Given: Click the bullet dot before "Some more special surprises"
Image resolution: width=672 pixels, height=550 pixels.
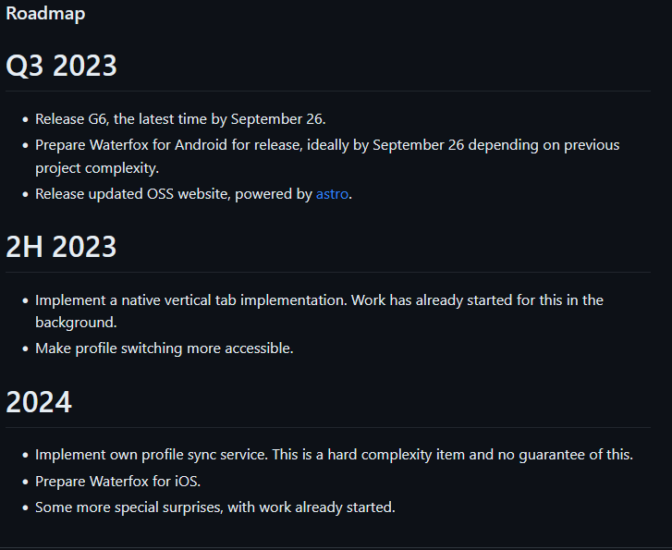Looking at the screenshot, I should 24,508.
